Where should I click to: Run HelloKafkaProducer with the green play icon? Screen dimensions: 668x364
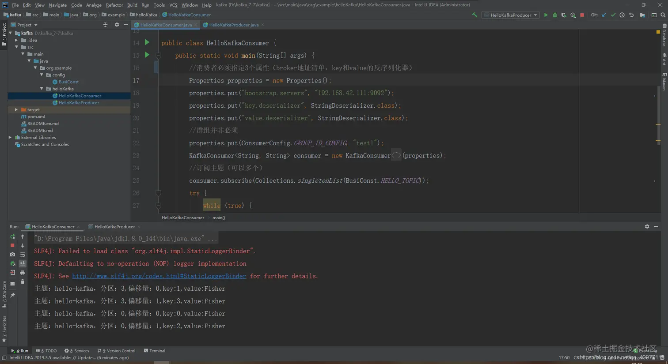point(546,15)
